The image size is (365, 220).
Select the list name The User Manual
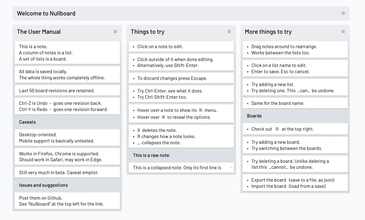pyautogui.click(x=39, y=32)
